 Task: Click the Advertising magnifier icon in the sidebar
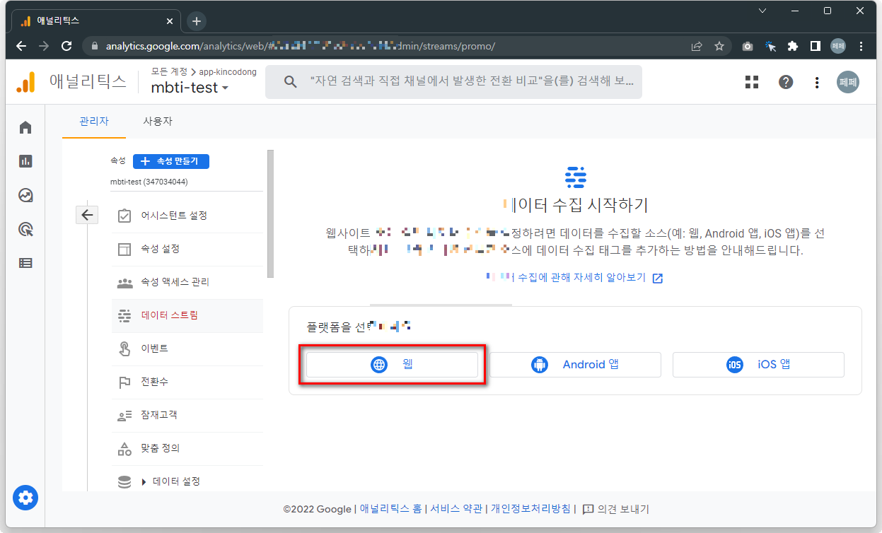coord(25,229)
